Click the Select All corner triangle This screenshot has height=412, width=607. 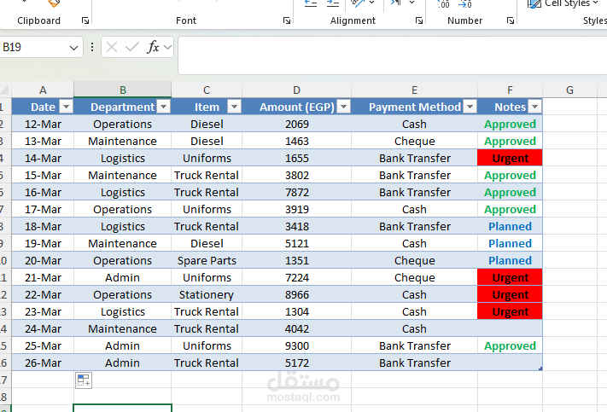pyautogui.click(x=4, y=90)
